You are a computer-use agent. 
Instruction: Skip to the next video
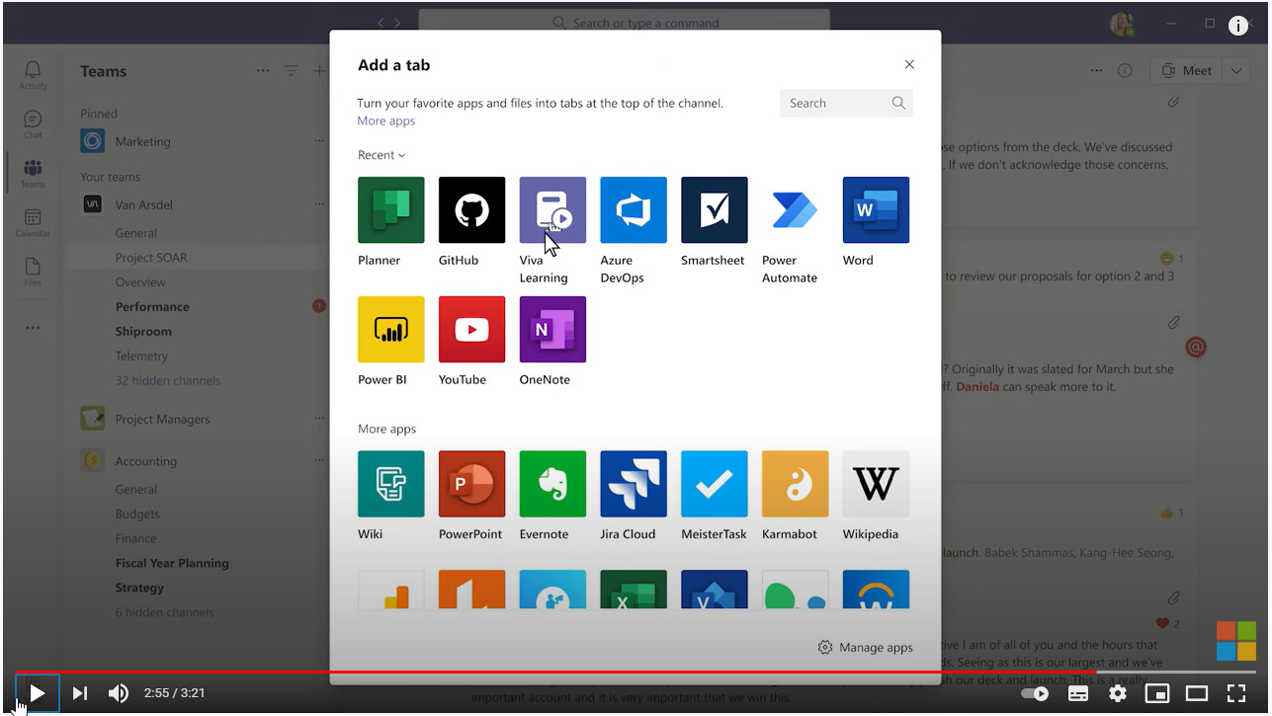click(x=80, y=693)
